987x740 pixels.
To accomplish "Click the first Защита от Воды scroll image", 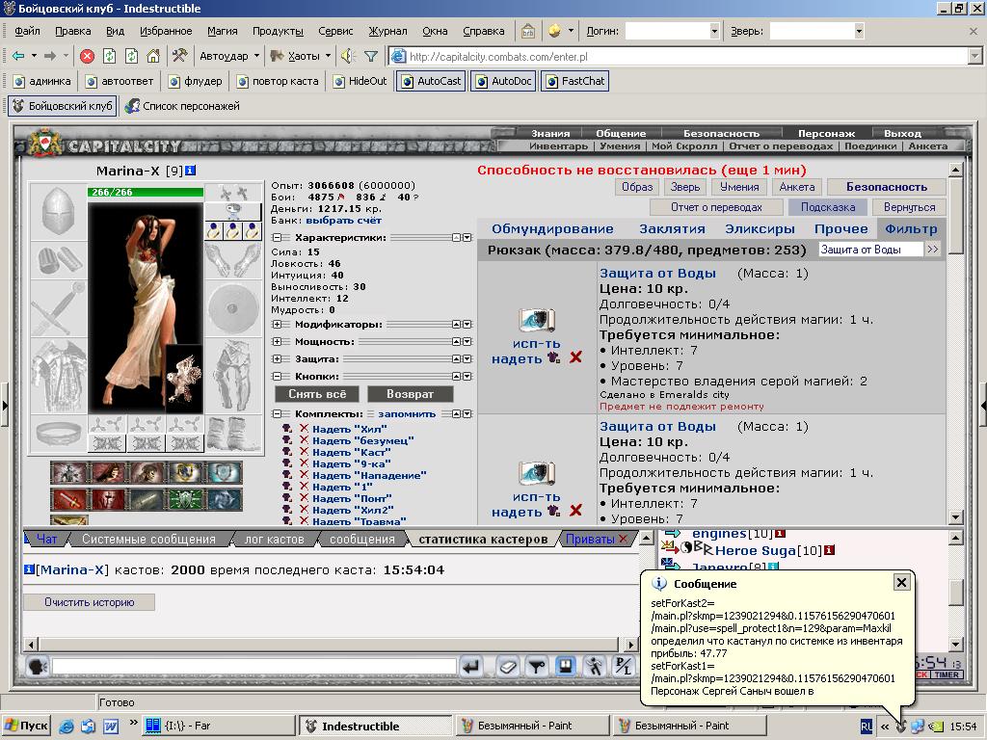I will 536,320.
